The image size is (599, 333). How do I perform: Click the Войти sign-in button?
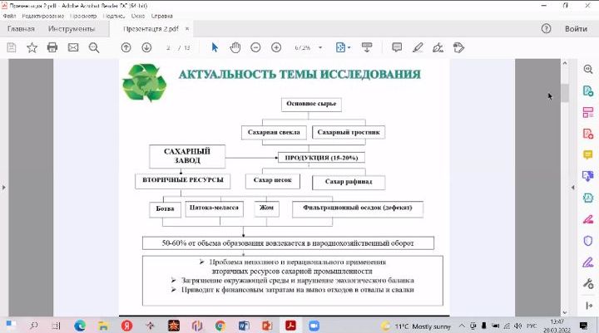(576, 28)
